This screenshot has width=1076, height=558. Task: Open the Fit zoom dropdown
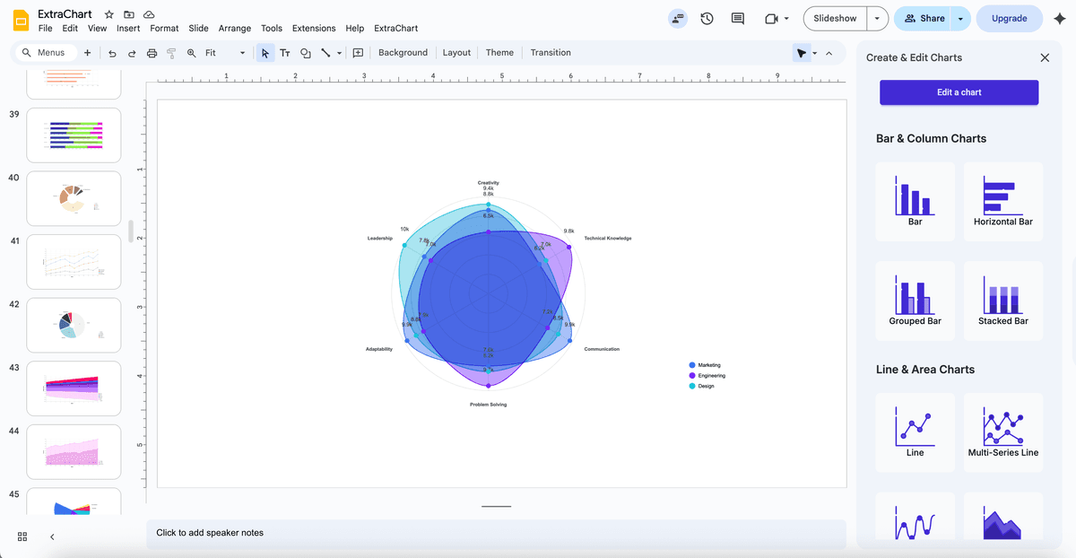click(x=224, y=53)
